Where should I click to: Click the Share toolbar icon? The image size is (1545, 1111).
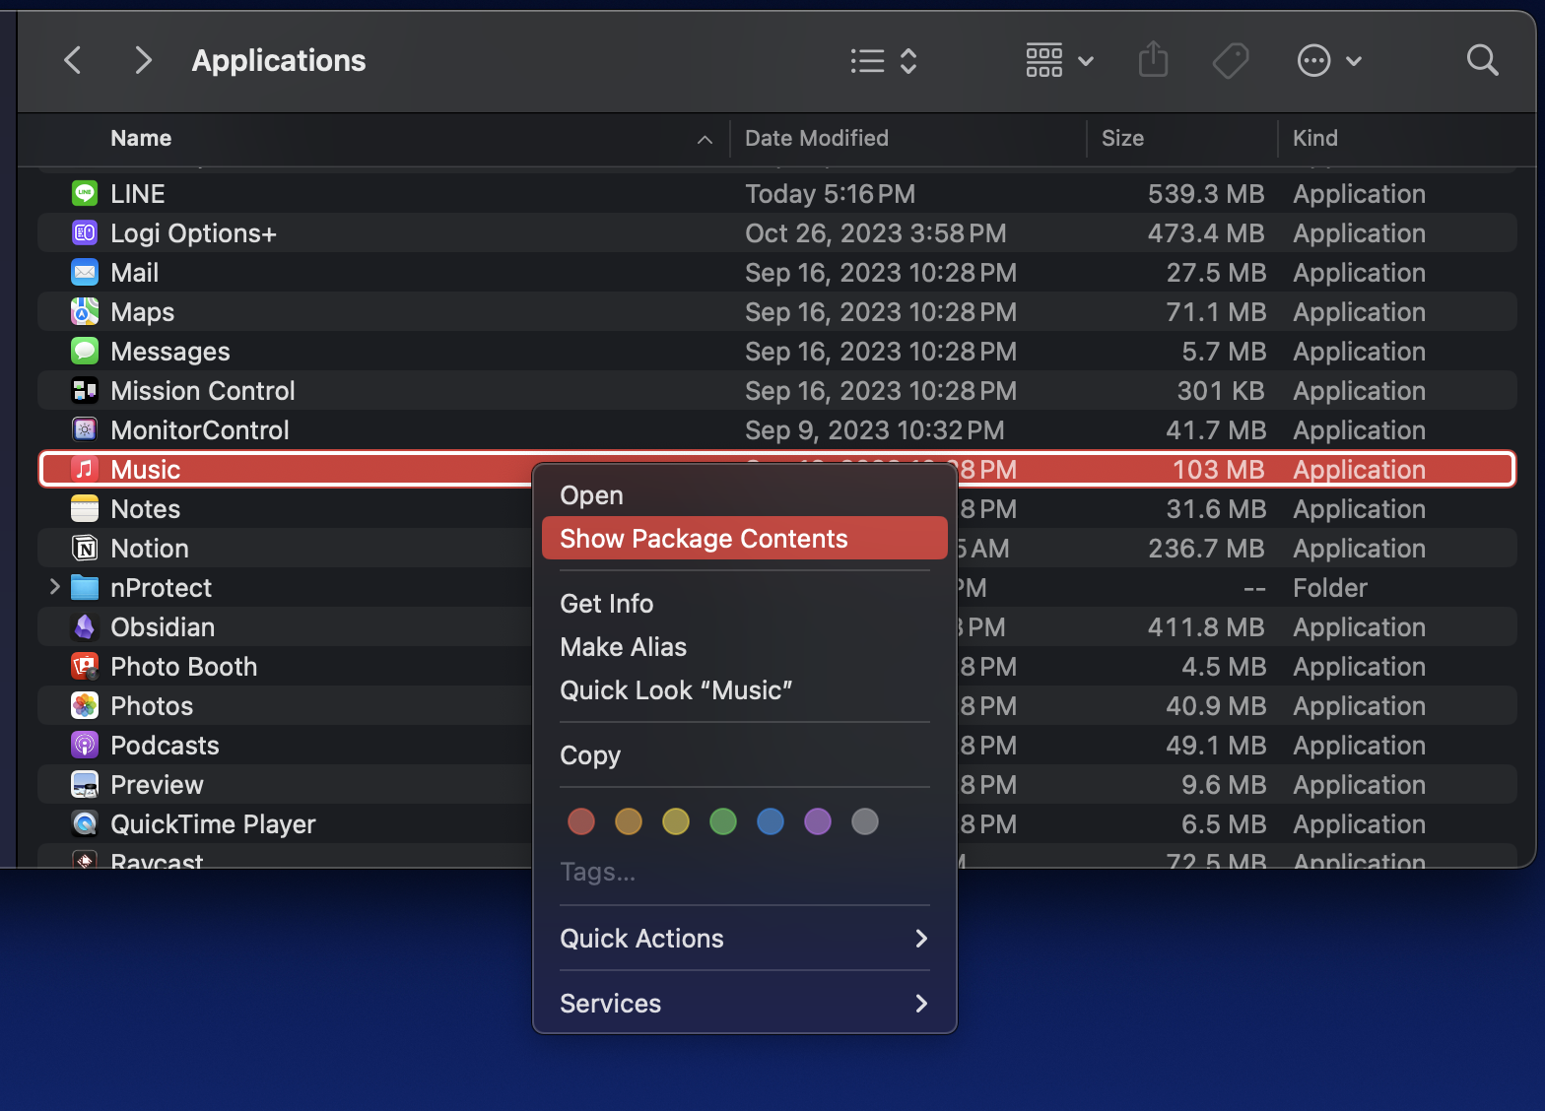click(x=1153, y=60)
